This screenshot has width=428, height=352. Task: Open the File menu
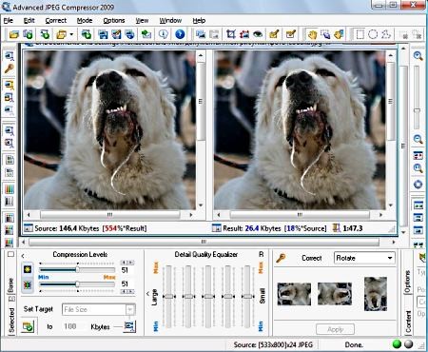[x=9, y=21]
